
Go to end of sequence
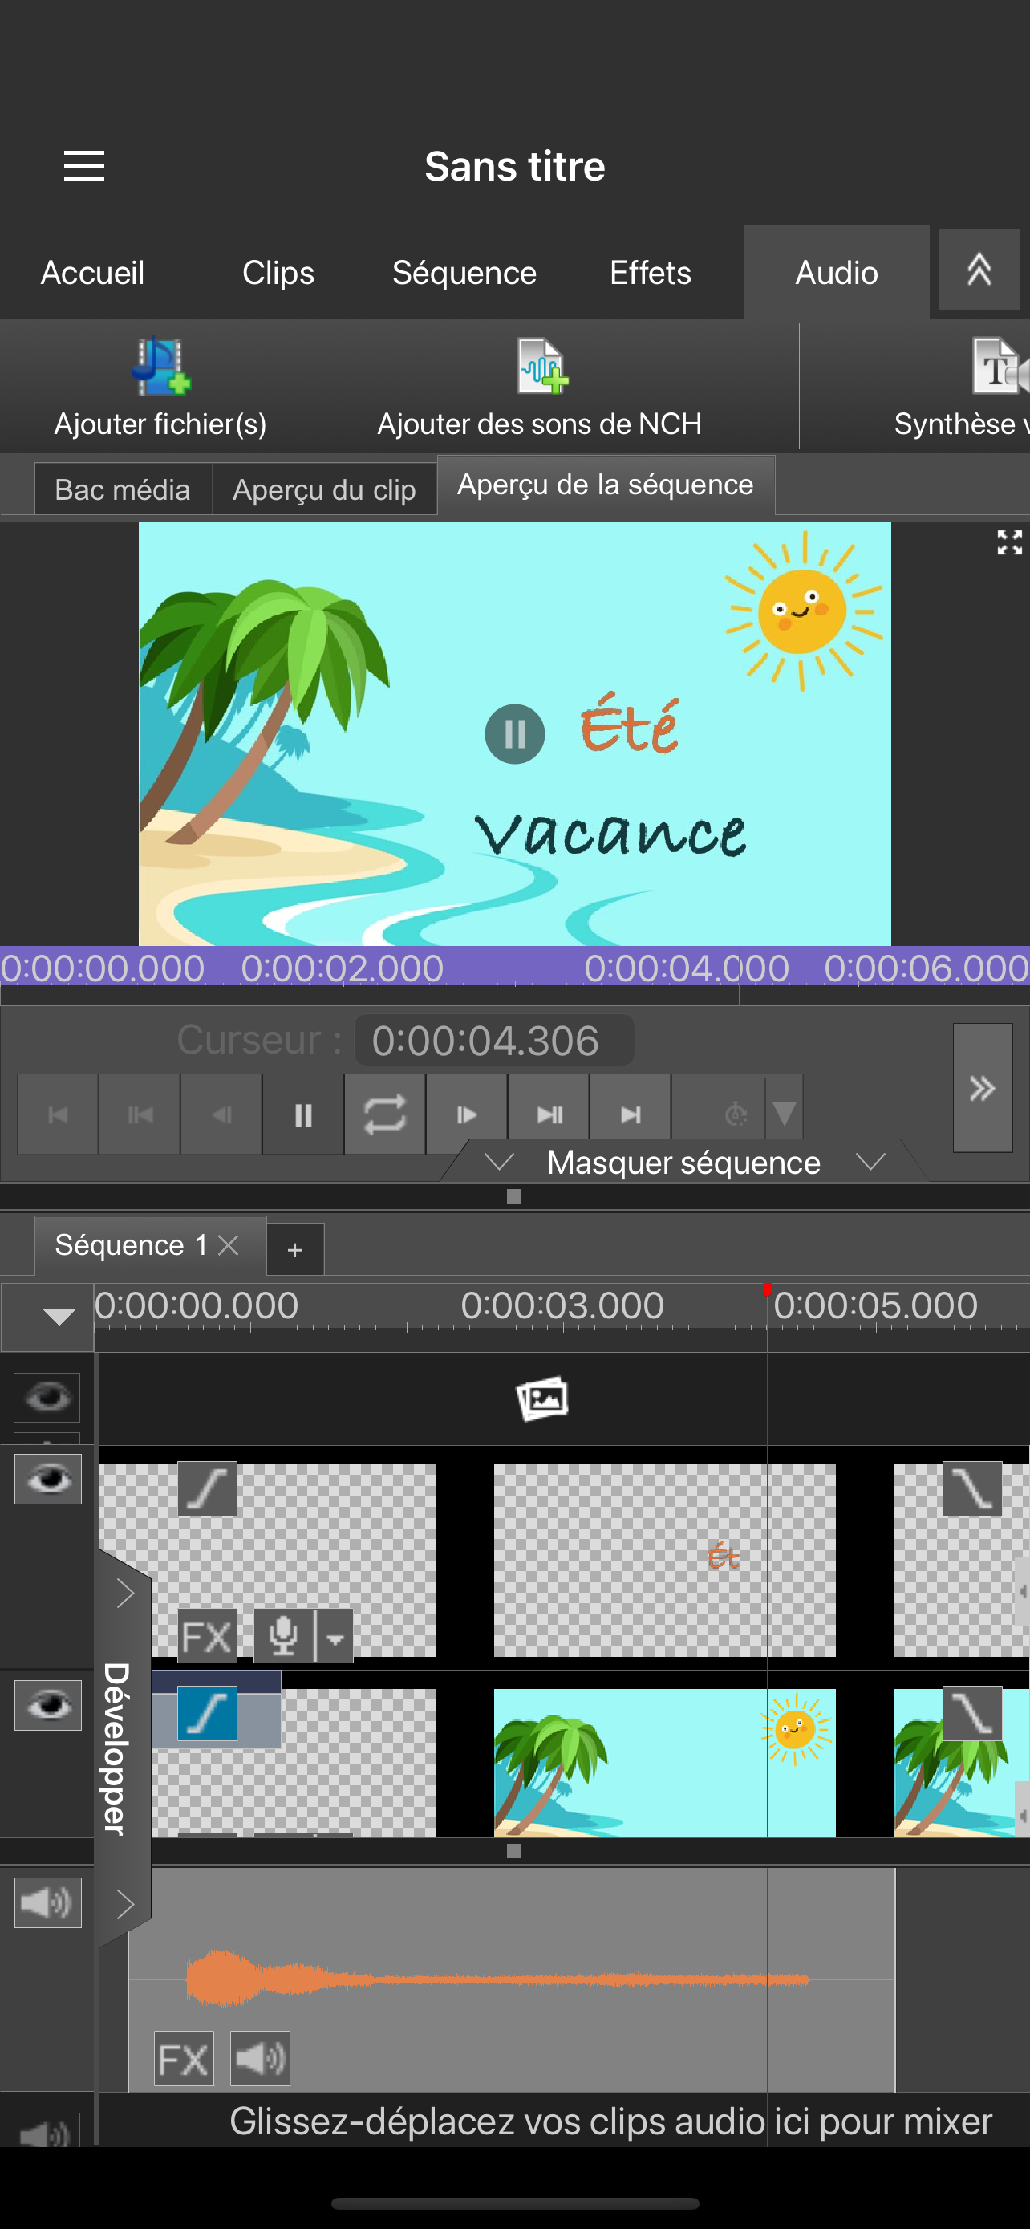coord(631,1114)
